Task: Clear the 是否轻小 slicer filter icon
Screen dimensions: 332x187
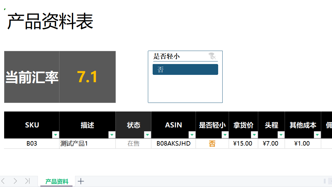Action: pyautogui.click(x=212, y=56)
